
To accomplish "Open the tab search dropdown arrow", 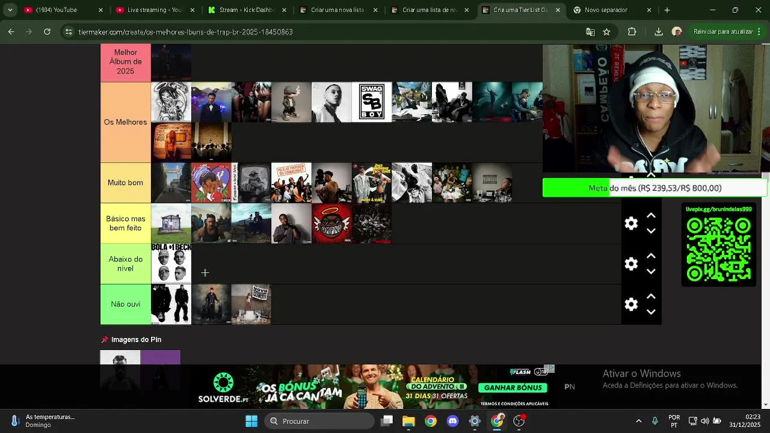I will [10, 10].
